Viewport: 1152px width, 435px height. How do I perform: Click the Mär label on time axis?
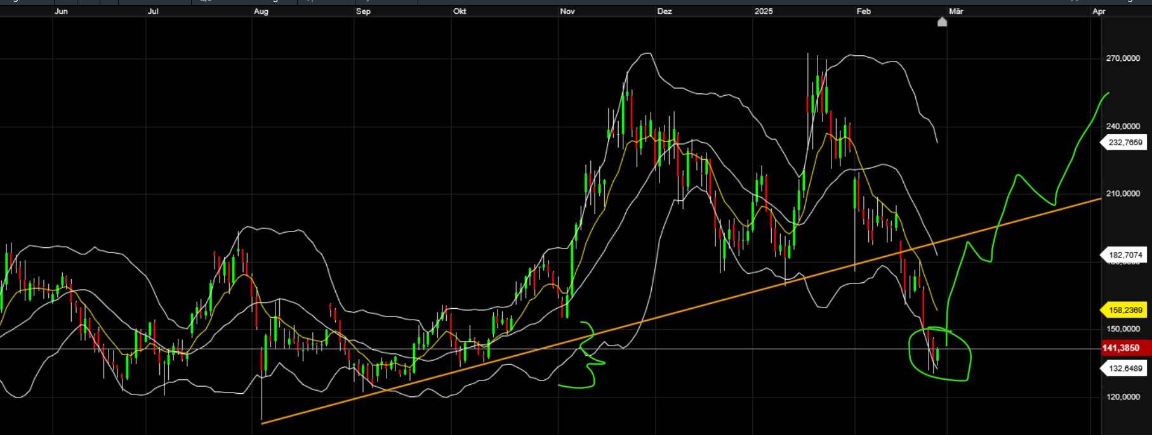pyautogui.click(x=956, y=11)
